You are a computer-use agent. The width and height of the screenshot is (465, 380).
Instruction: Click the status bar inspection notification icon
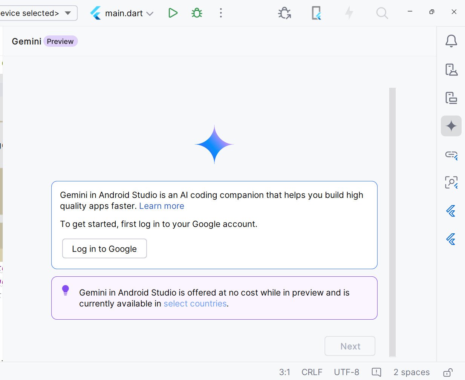pyautogui.click(x=376, y=372)
